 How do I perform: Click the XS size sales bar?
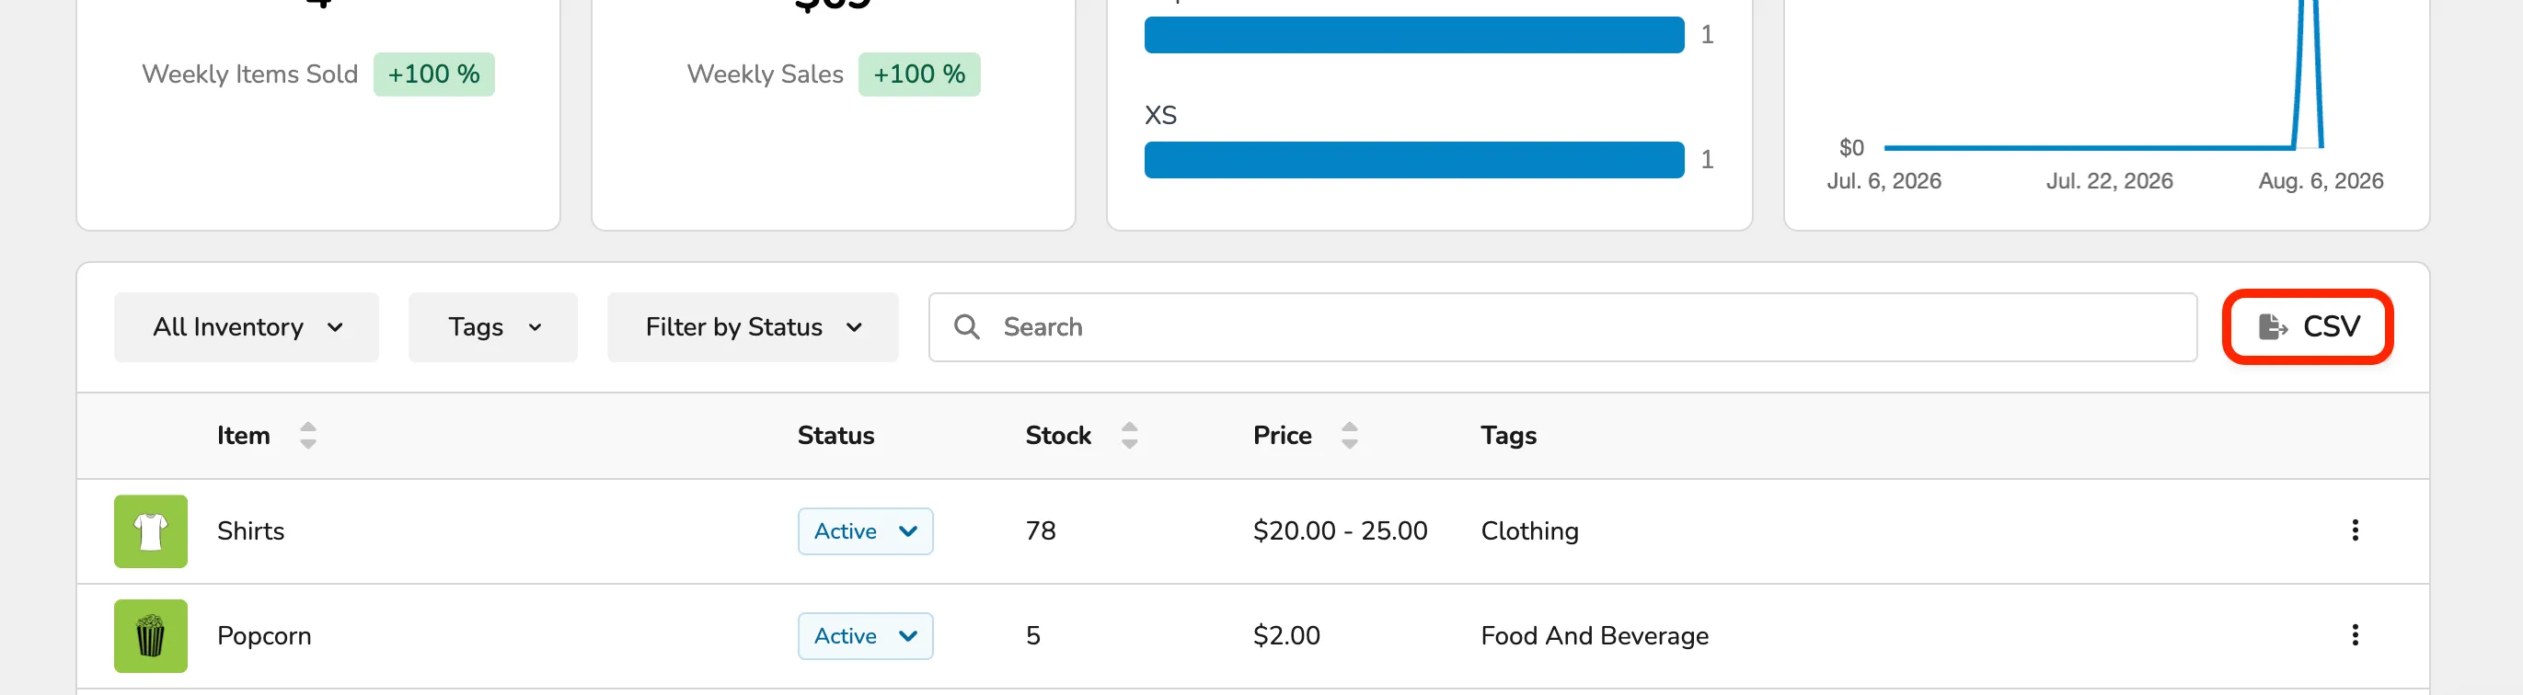1413,160
